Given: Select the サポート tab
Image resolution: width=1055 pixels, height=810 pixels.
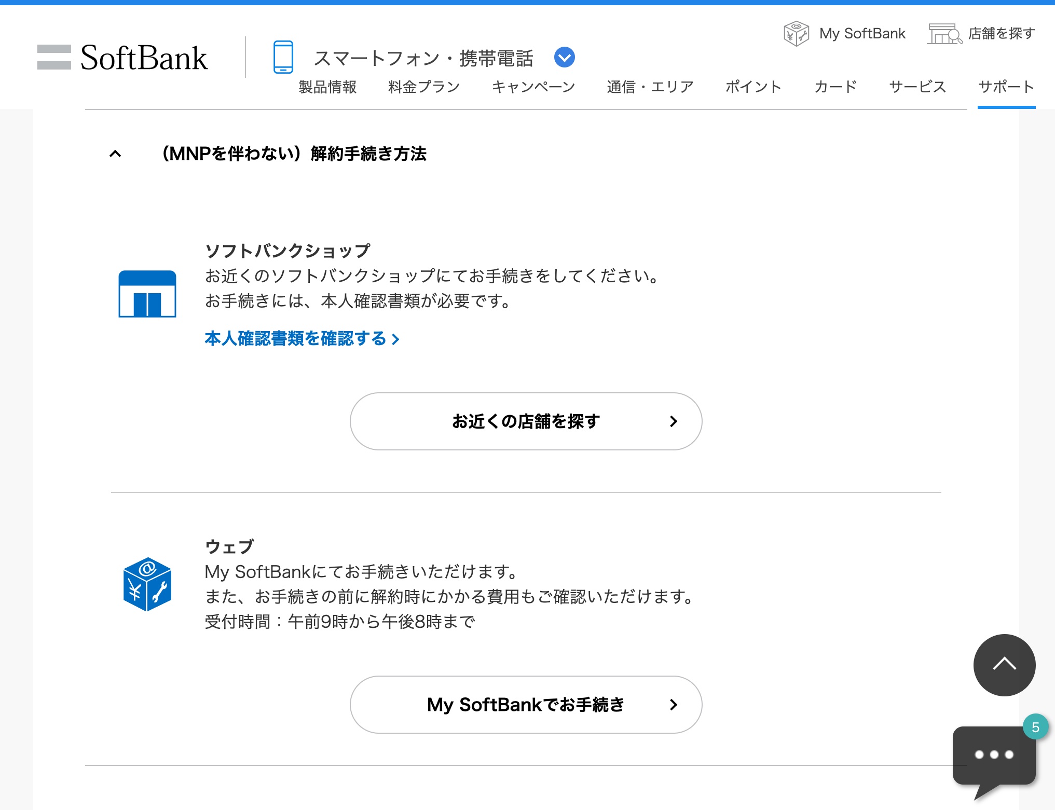Looking at the screenshot, I should click(x=1006, y=87).
